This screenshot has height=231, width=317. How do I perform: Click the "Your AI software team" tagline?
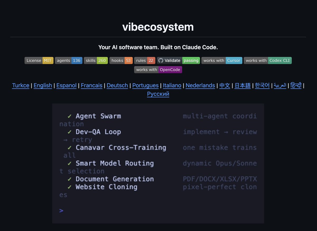(158, 47)
